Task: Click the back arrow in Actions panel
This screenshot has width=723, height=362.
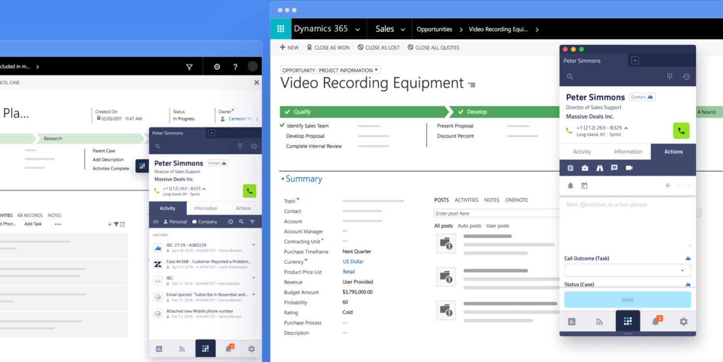Action: pyautogui.click(x=668, y=186)
